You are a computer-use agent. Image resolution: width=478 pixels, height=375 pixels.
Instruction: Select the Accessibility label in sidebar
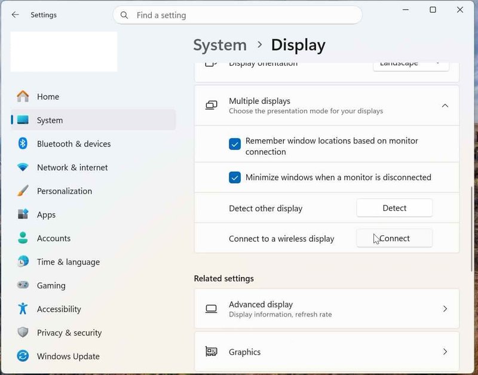[59, 309]
